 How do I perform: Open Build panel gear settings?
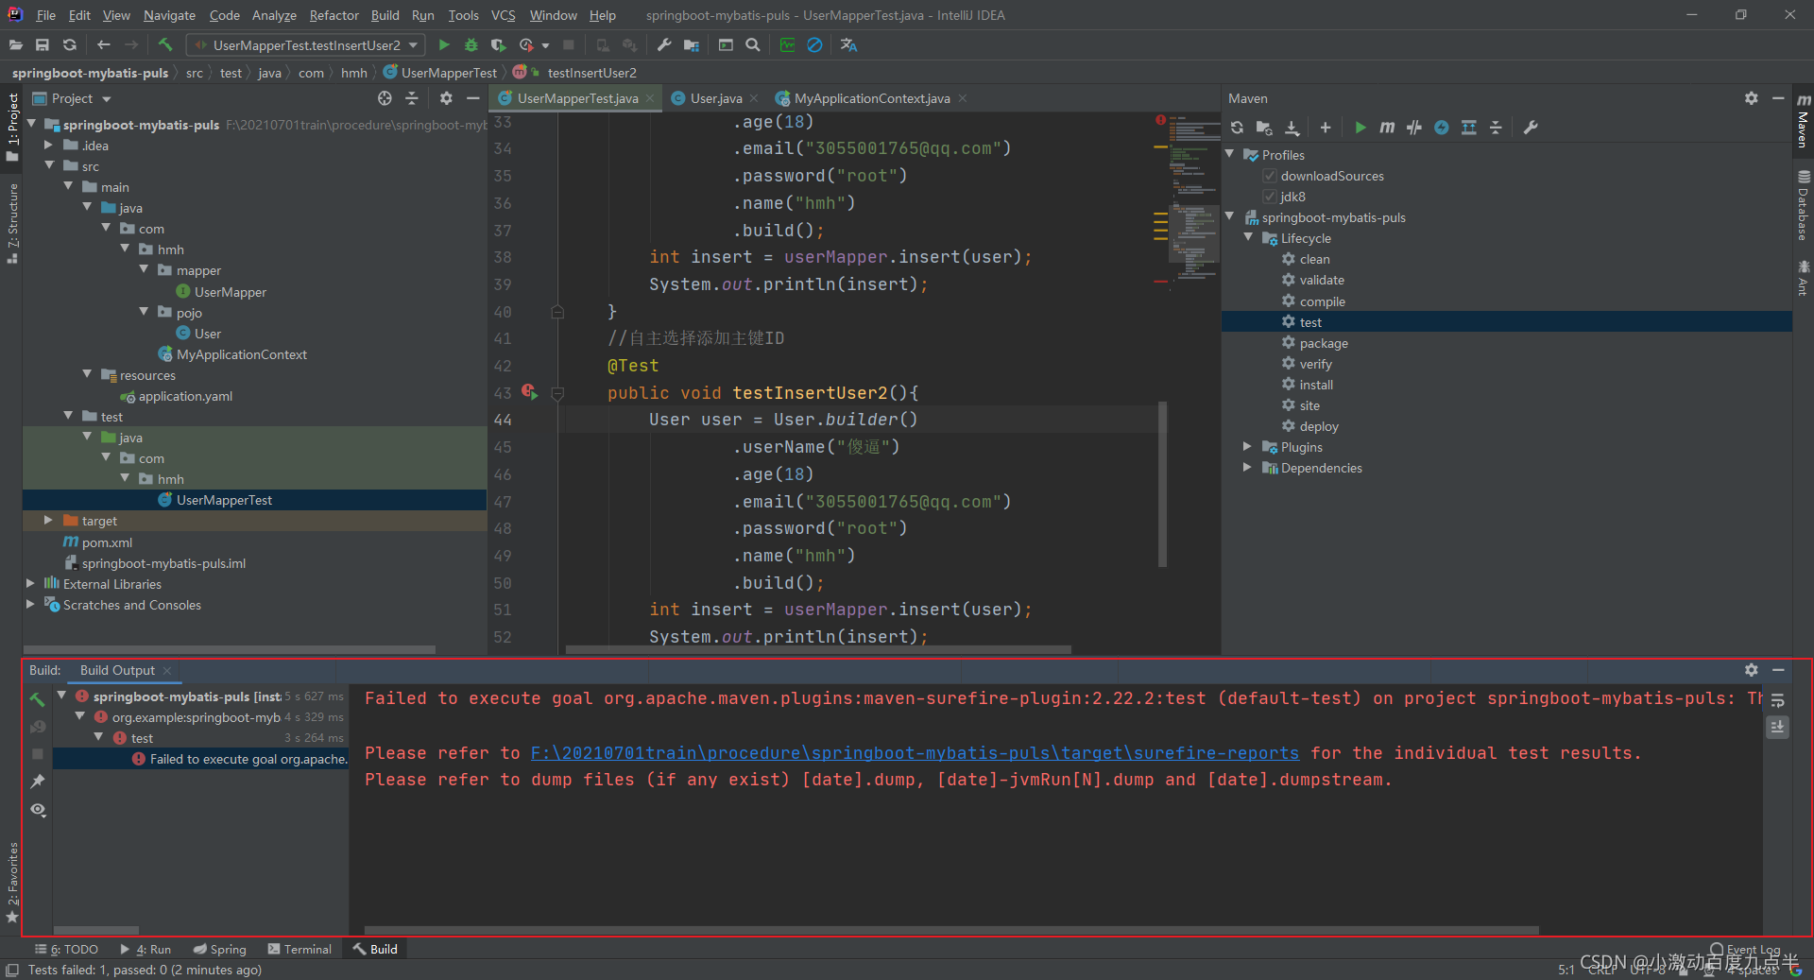1751,670
